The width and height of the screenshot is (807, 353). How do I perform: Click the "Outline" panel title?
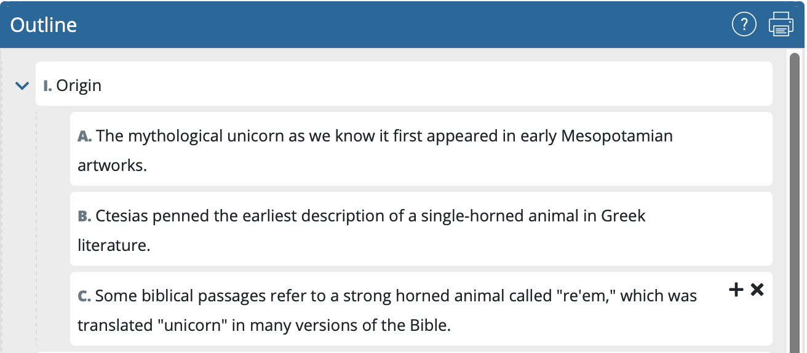(44, 25)
